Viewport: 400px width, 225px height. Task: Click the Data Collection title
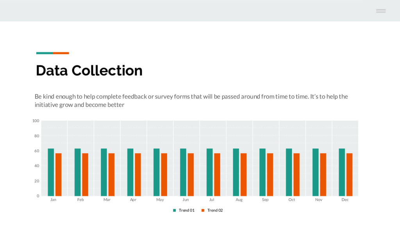pyautogui.click(x=89, y=70)
